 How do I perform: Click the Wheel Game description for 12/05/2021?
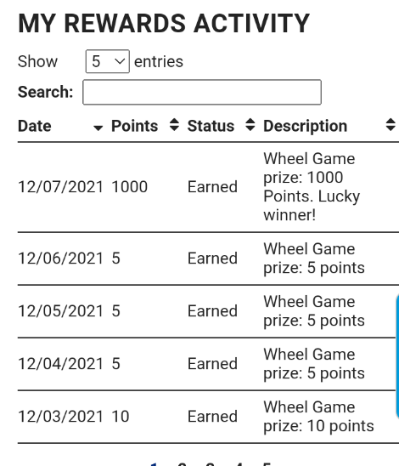314,311
